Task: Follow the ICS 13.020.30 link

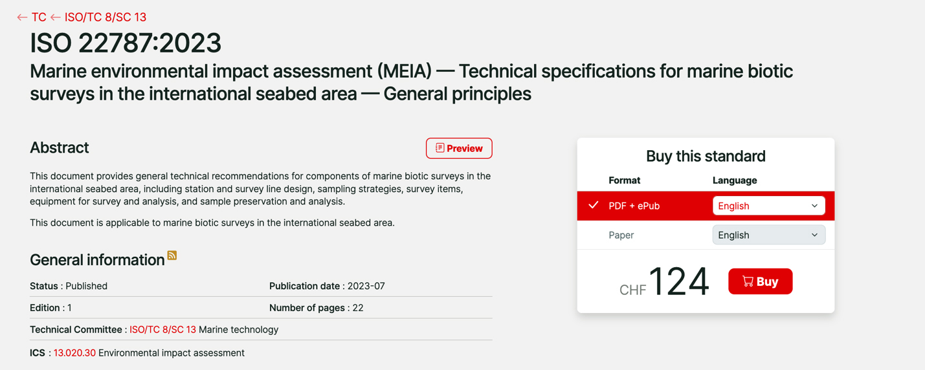Action: point(74,353)
